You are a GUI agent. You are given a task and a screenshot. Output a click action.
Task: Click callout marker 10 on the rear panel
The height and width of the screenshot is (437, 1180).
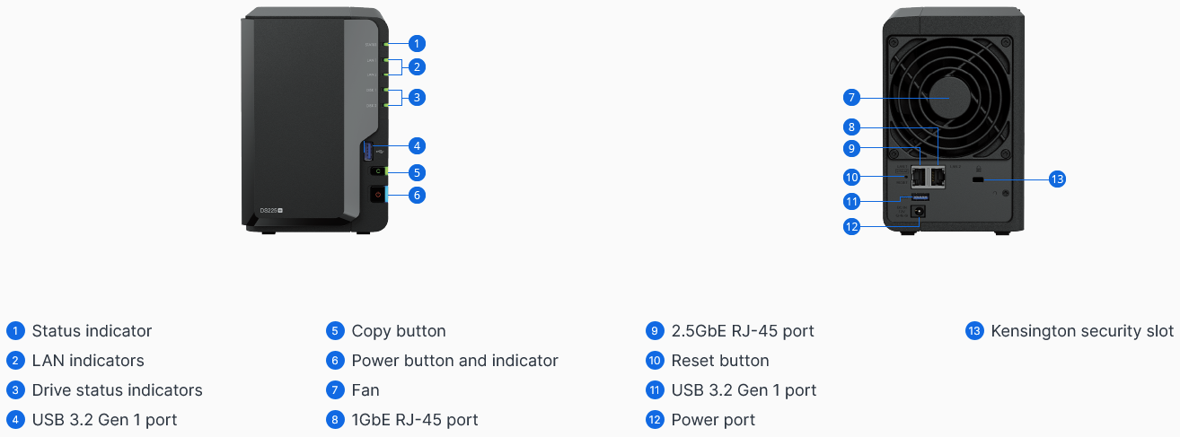tap(852, 176)
